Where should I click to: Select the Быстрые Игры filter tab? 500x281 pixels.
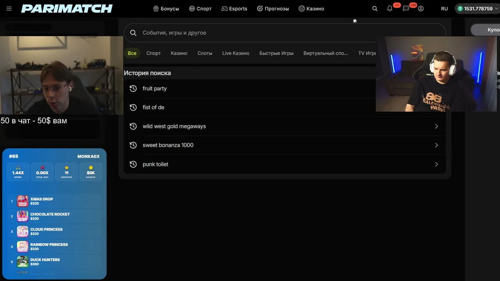pos(276,53)
